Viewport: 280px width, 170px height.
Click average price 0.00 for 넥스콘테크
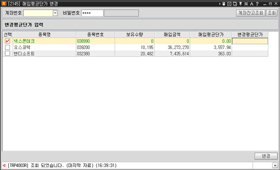click(x=227, y=41)
